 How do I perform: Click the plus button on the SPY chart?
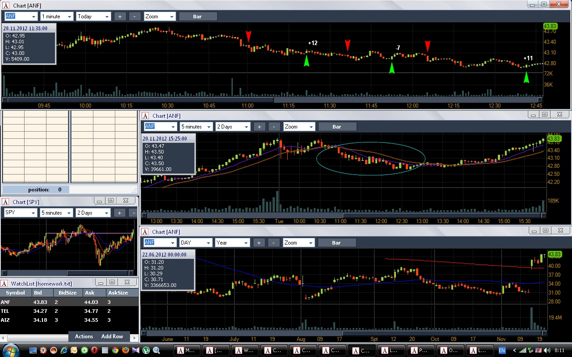point(119,213)
